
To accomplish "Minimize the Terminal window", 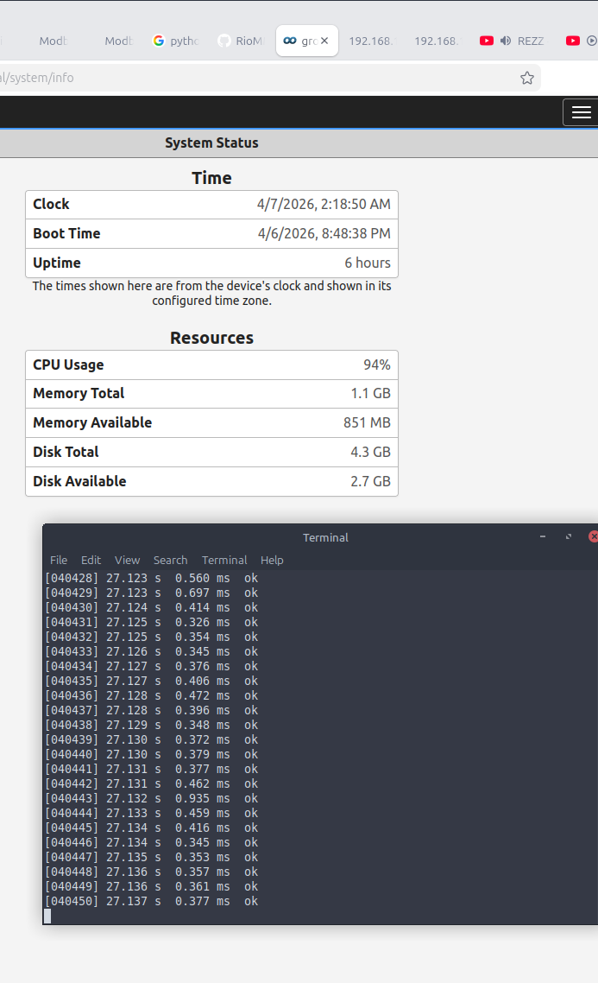I will click(543, 536).
